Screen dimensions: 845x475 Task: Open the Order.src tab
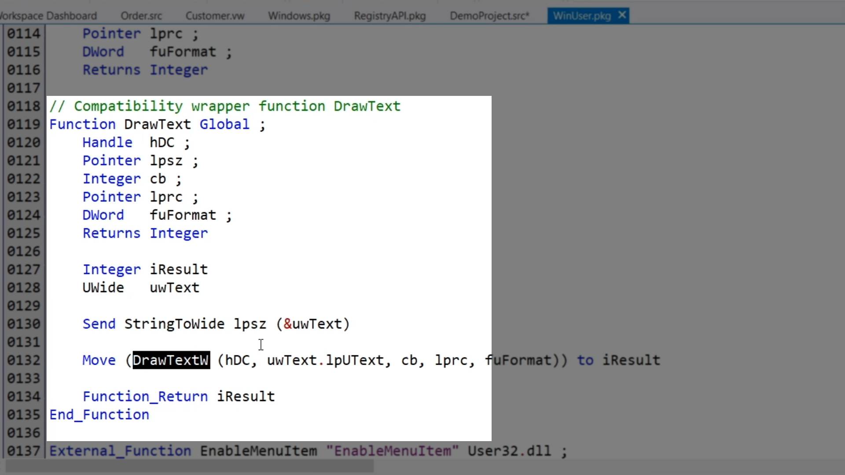coord(141,16)
